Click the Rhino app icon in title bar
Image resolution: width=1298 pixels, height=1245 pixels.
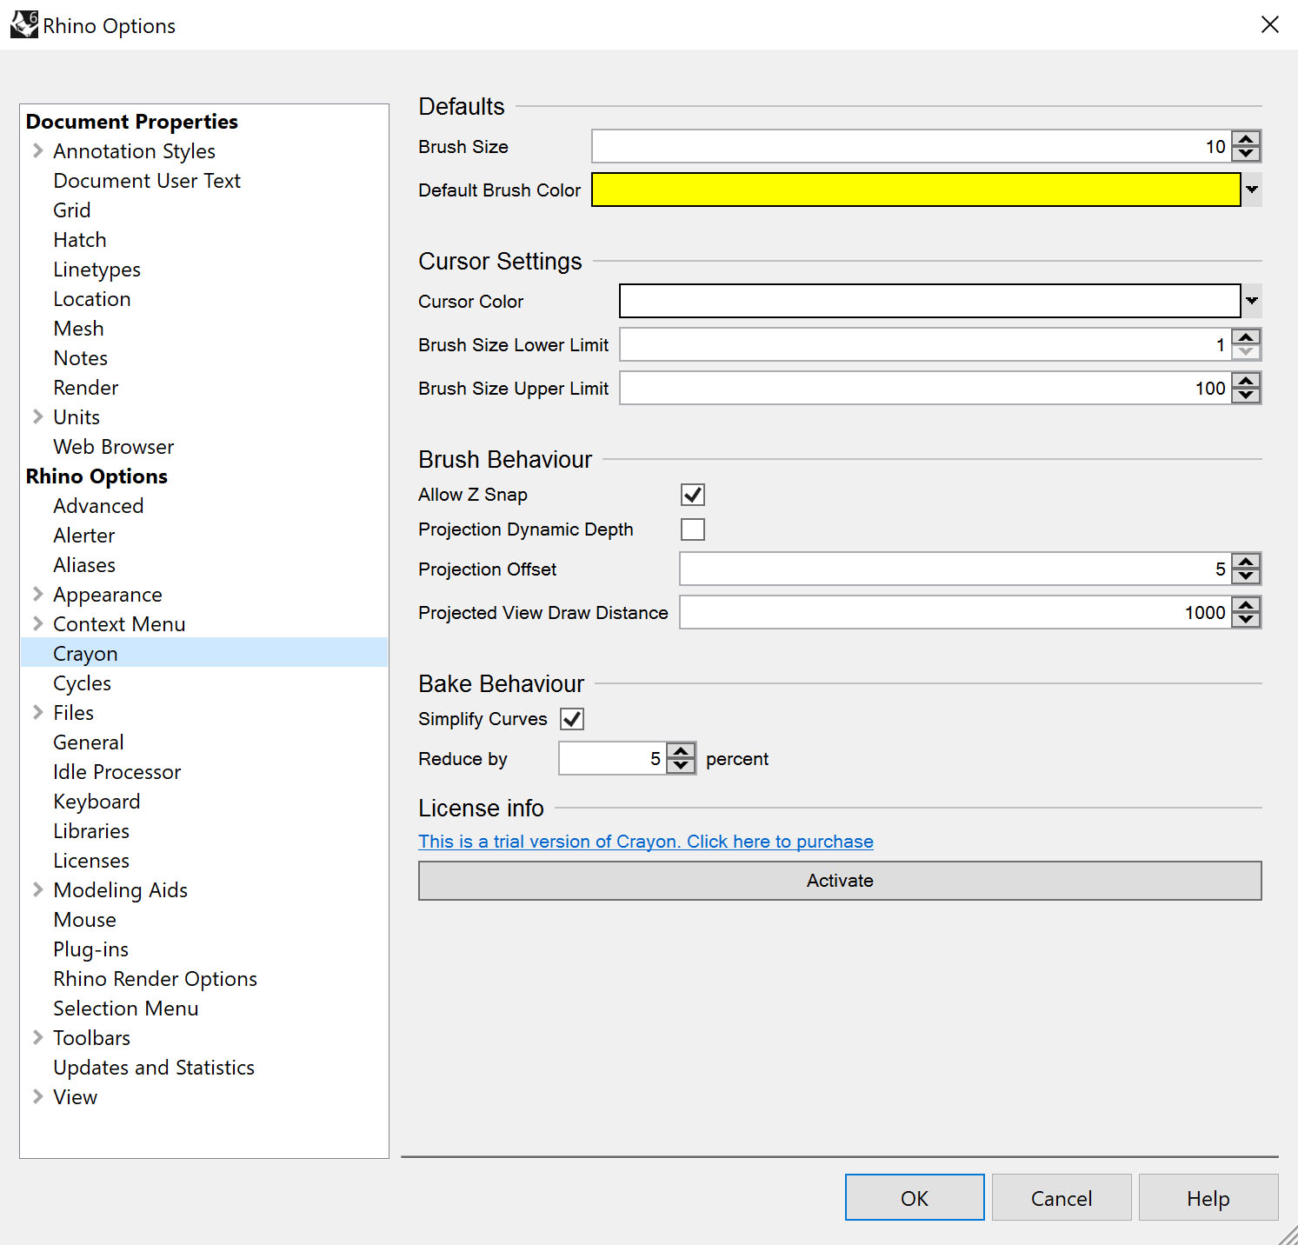coord(24,24)
